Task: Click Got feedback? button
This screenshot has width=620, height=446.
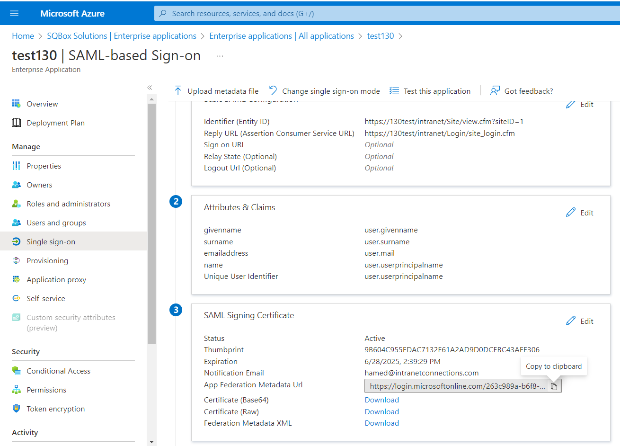Action: pos(522,91)
